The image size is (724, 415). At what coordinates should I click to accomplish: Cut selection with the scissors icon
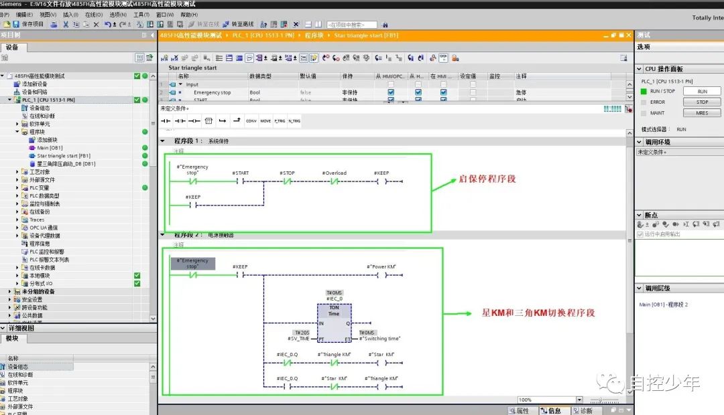pyautogui.click(x=66, y=24)
